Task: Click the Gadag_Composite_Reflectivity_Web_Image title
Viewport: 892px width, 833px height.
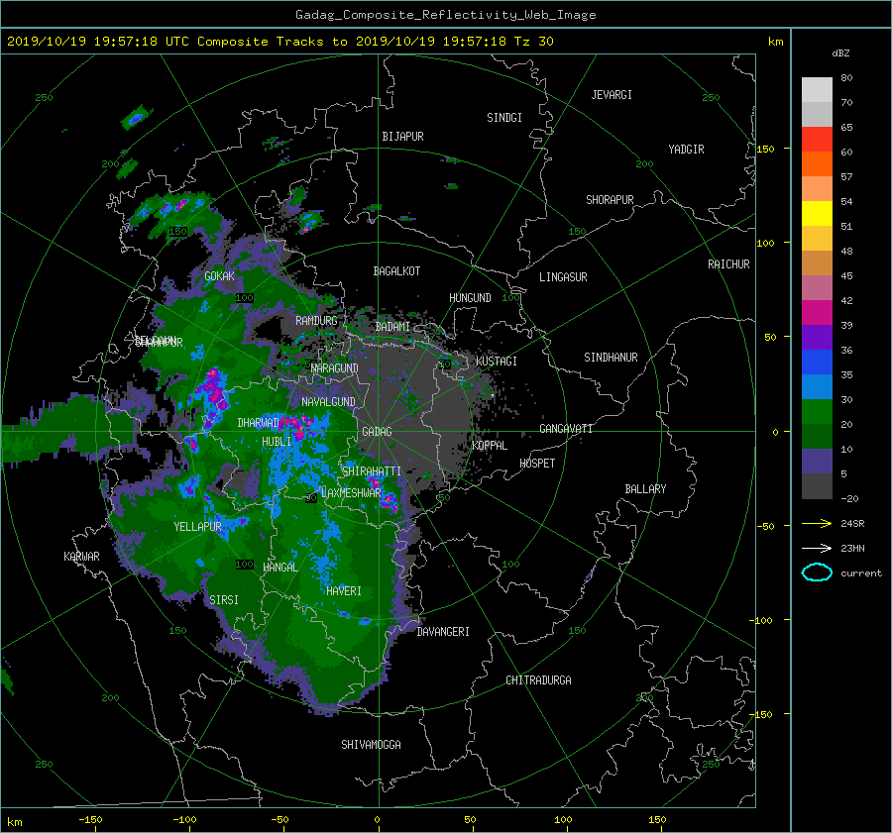Action: tap(445, 15)
